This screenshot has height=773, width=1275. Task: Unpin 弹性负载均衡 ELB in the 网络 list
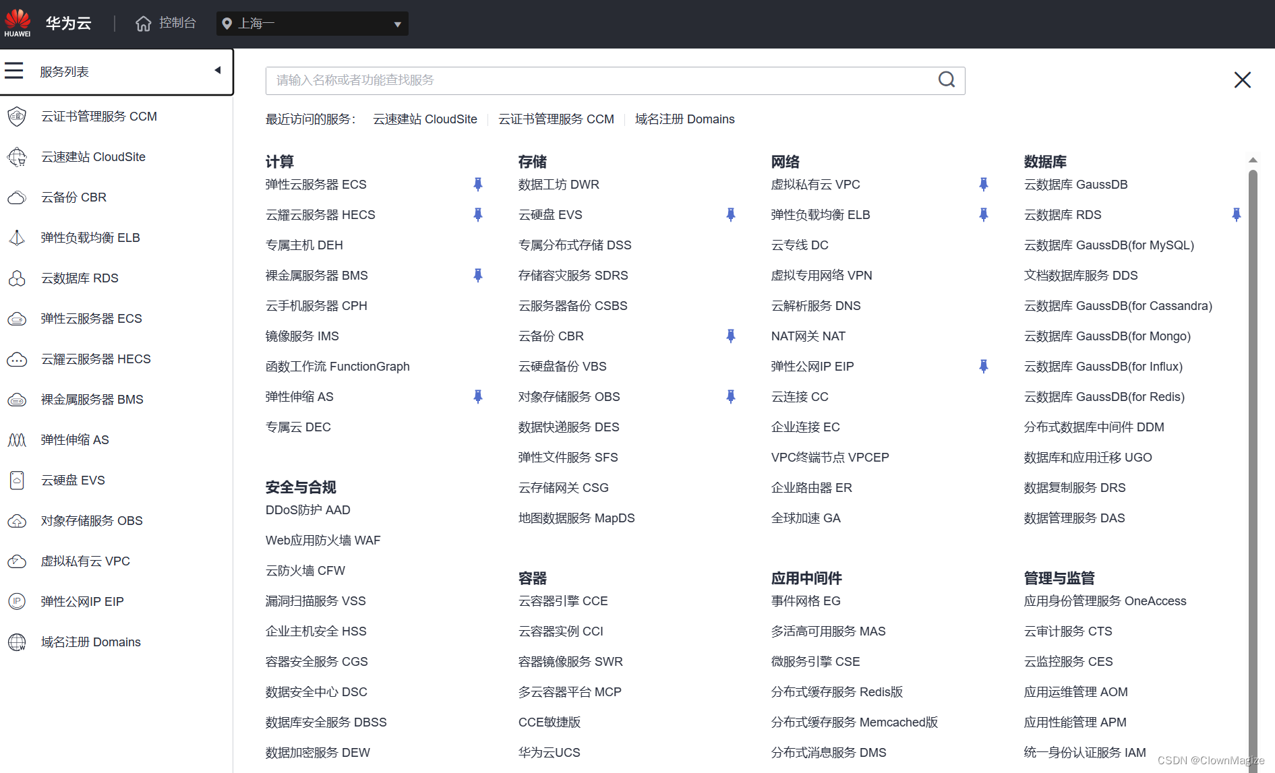(984, 214)
